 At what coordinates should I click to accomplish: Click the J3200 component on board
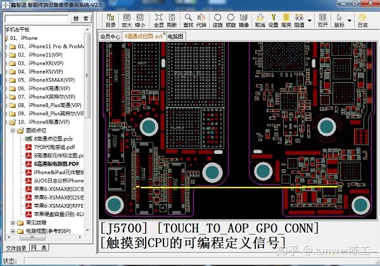[115, 146]
